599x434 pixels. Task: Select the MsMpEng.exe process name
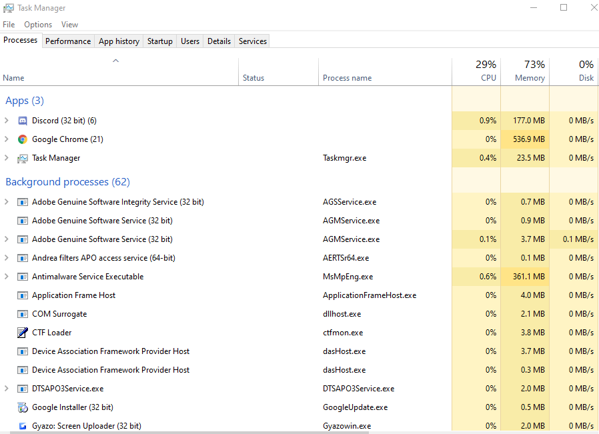point(348,277)
